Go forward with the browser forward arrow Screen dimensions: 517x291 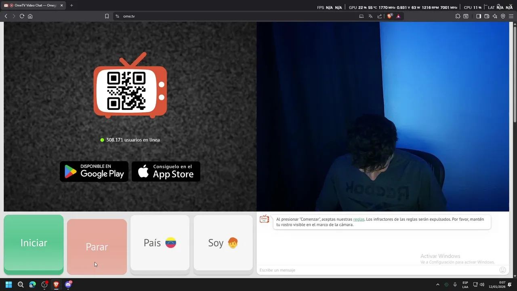[14, 16]
